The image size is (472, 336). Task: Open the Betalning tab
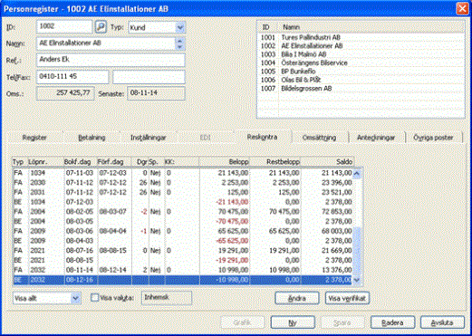point(92,138)
